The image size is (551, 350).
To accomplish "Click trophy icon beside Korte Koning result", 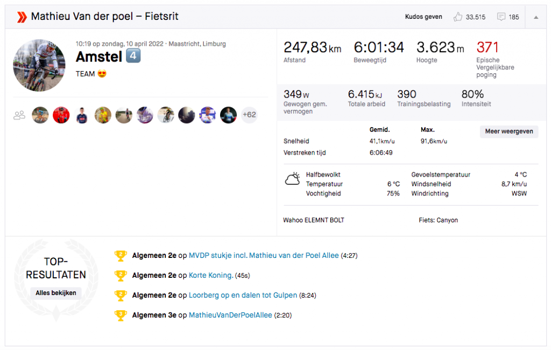I will (120, 276).
